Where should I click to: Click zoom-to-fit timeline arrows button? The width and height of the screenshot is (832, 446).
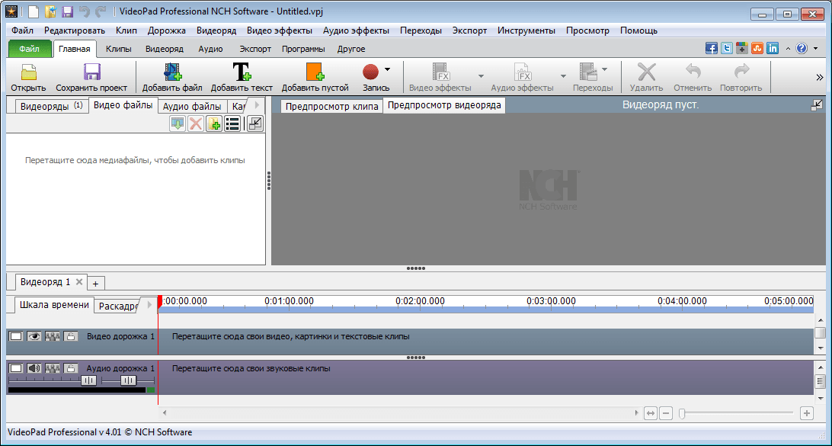point(651,413)
